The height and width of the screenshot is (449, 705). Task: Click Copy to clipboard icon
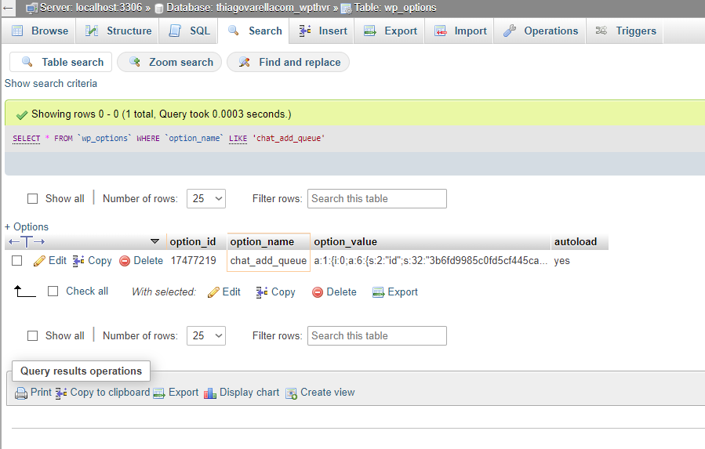[62, 393]
